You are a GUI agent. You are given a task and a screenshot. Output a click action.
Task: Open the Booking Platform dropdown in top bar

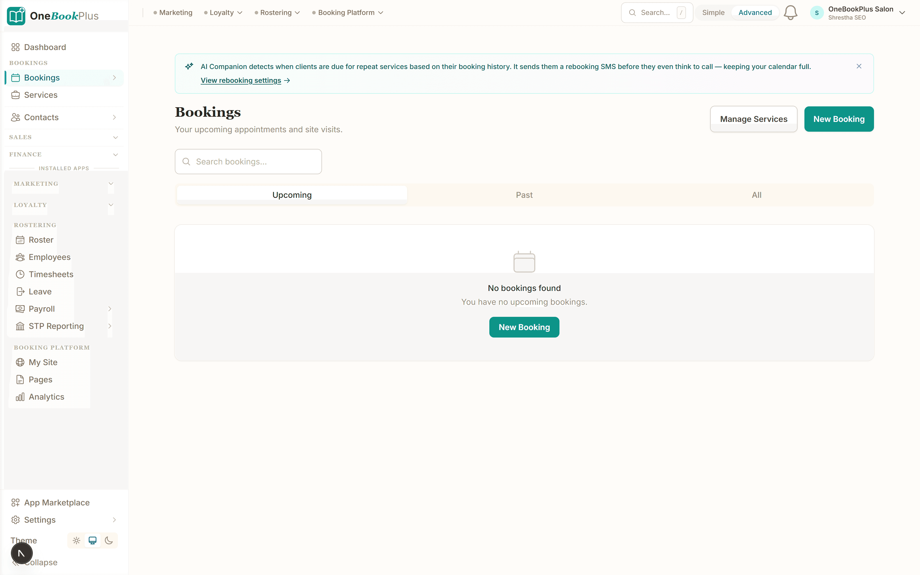(x=347, y=12)
